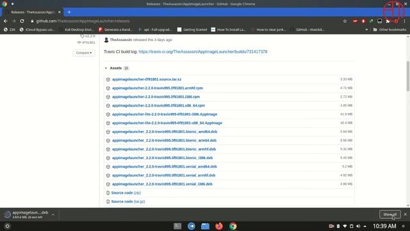Open download item options chevron
Viewport: 410px width, 231px height.
tap(53, 215)
